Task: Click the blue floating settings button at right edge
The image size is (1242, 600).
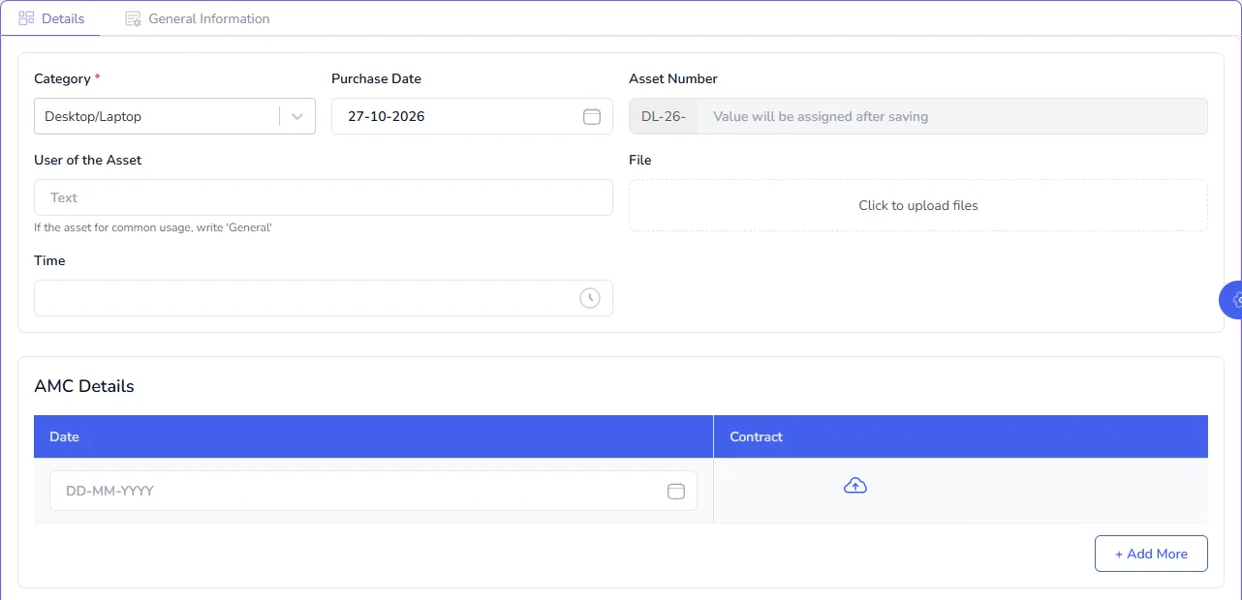Action: pyautogui.click(x=1230, y=300)
